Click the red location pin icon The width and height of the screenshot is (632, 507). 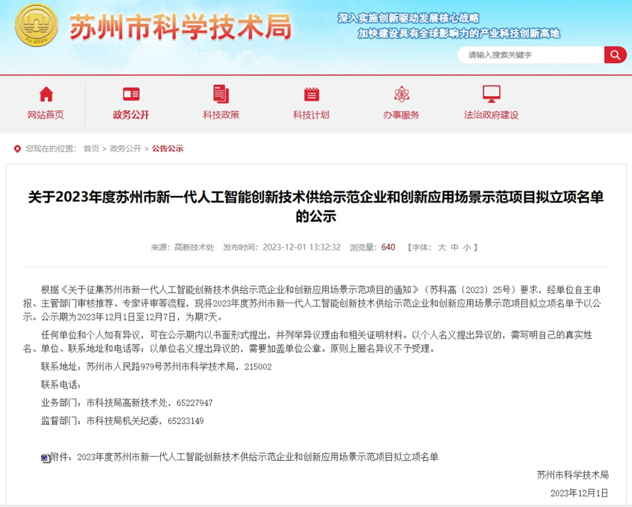point(17,149)
